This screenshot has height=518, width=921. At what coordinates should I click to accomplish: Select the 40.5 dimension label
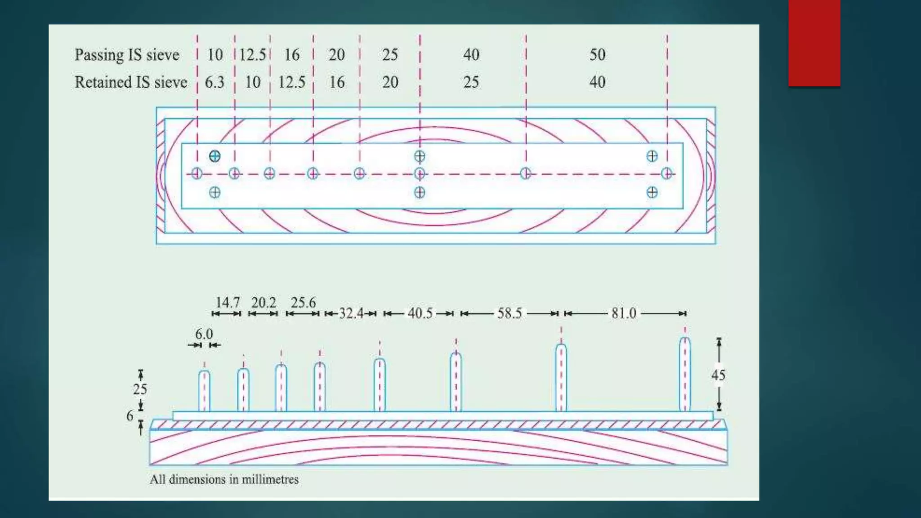(x=420, y=313)
